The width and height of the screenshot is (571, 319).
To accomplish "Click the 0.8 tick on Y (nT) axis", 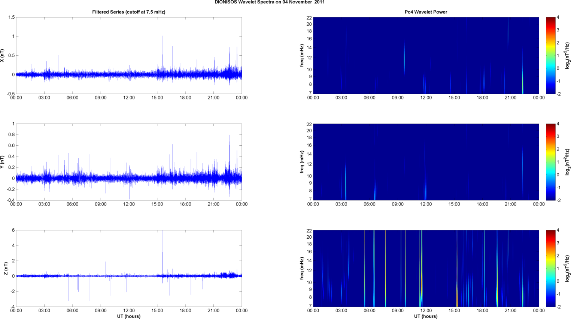I will (x=12, y=134).
